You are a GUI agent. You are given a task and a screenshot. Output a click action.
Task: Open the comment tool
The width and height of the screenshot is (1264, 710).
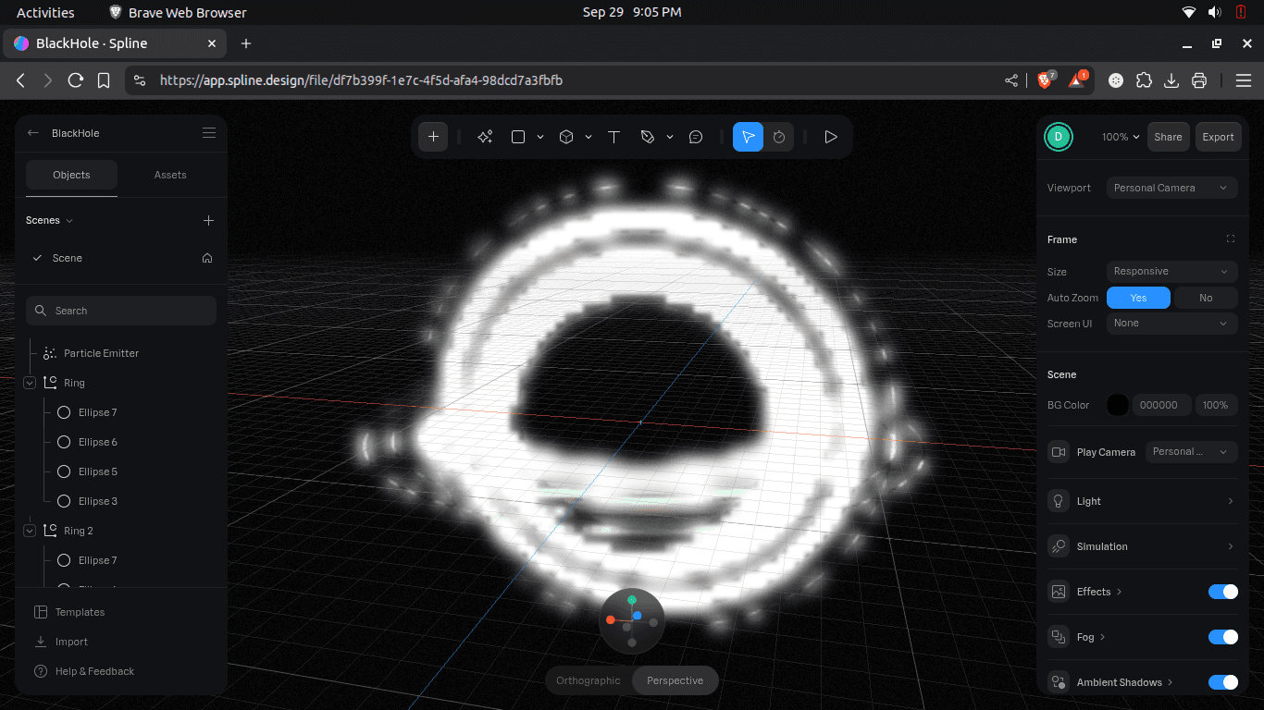pyautogui.click(x=696, y=136)
